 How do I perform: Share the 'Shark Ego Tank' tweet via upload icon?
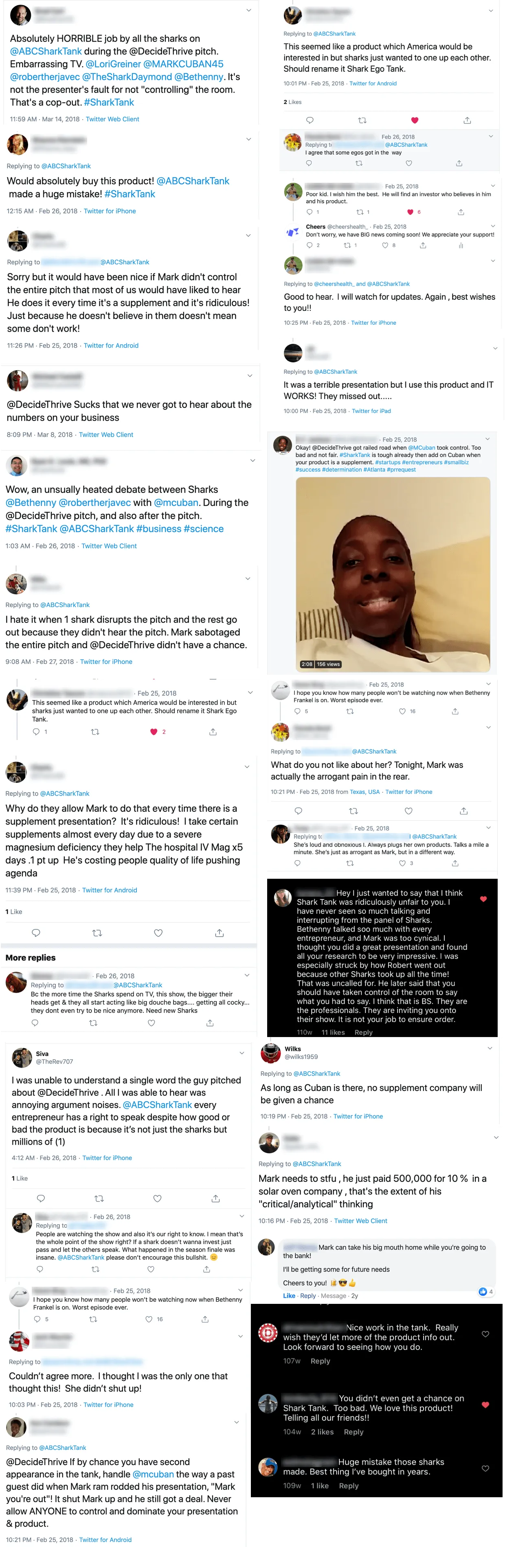tap(467, 120)
